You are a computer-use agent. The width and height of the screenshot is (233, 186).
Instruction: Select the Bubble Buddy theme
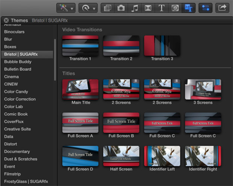coord(18,62)
